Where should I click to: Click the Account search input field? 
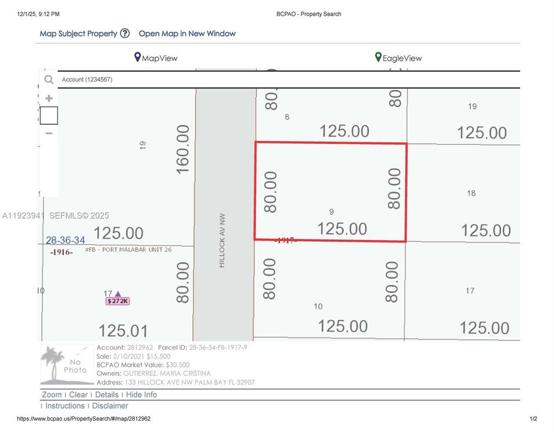(x=150, y=79)
